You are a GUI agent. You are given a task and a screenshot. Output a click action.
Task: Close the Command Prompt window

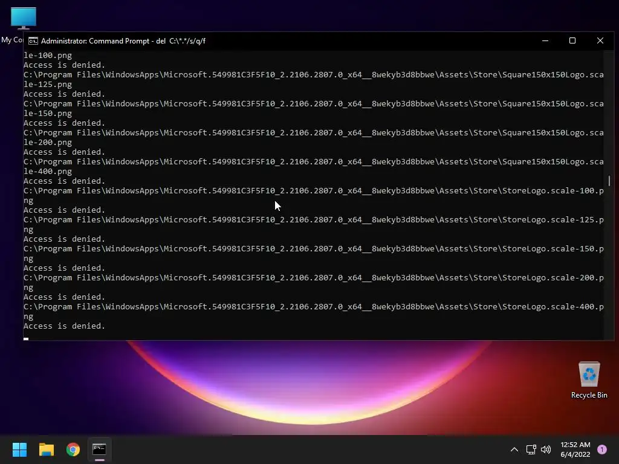600,40
